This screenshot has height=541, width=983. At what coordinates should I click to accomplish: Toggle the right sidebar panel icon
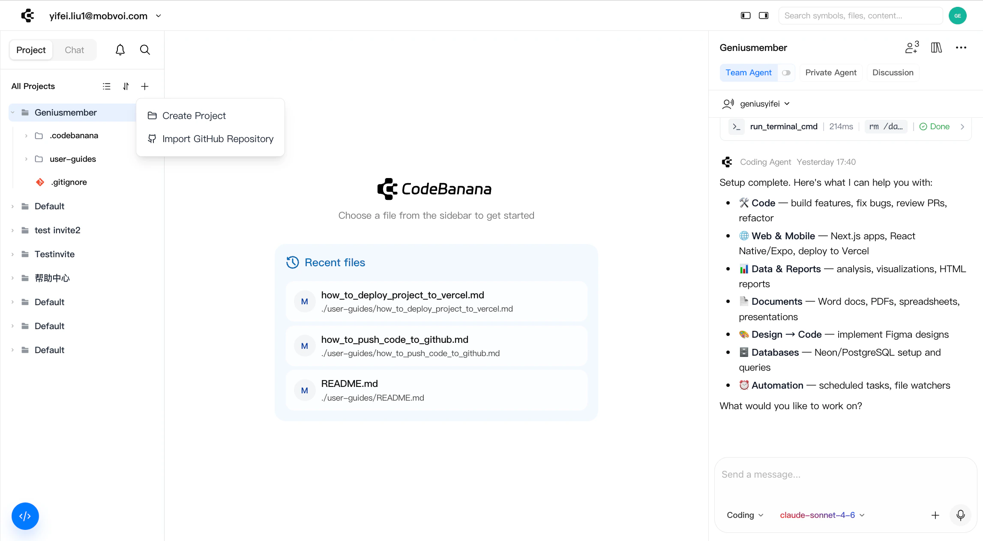click(764, 15)
